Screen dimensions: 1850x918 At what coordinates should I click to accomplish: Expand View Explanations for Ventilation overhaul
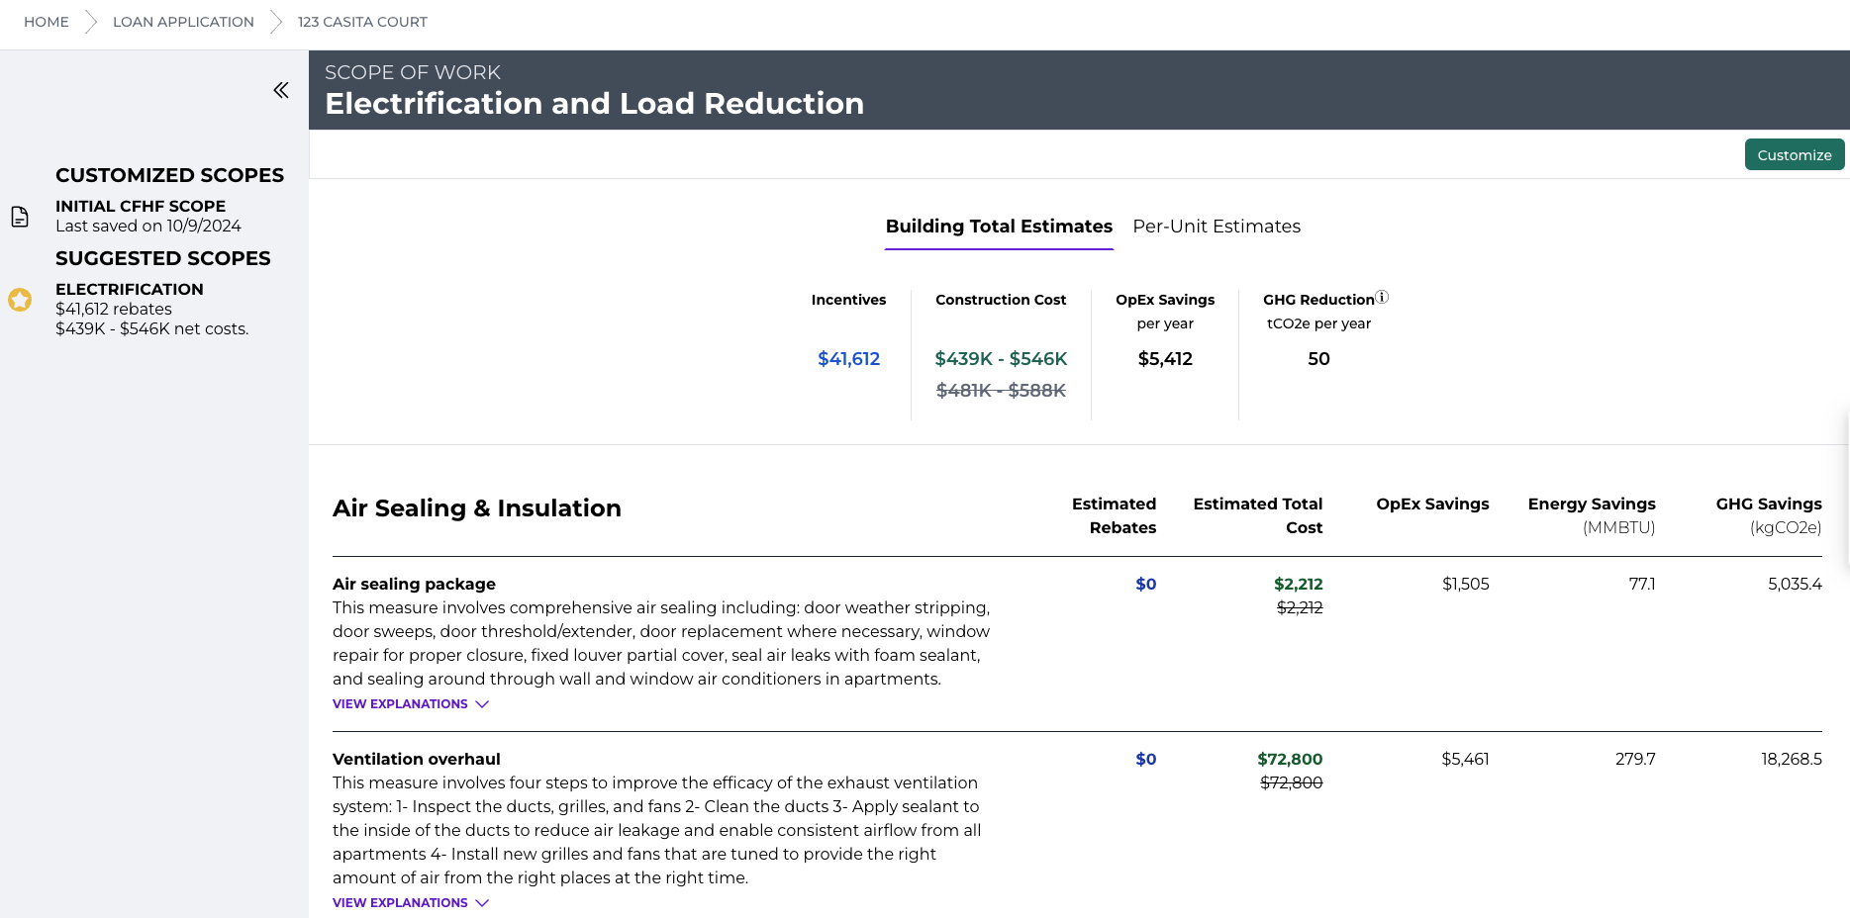pyautogui.click(x=411, y=903)
